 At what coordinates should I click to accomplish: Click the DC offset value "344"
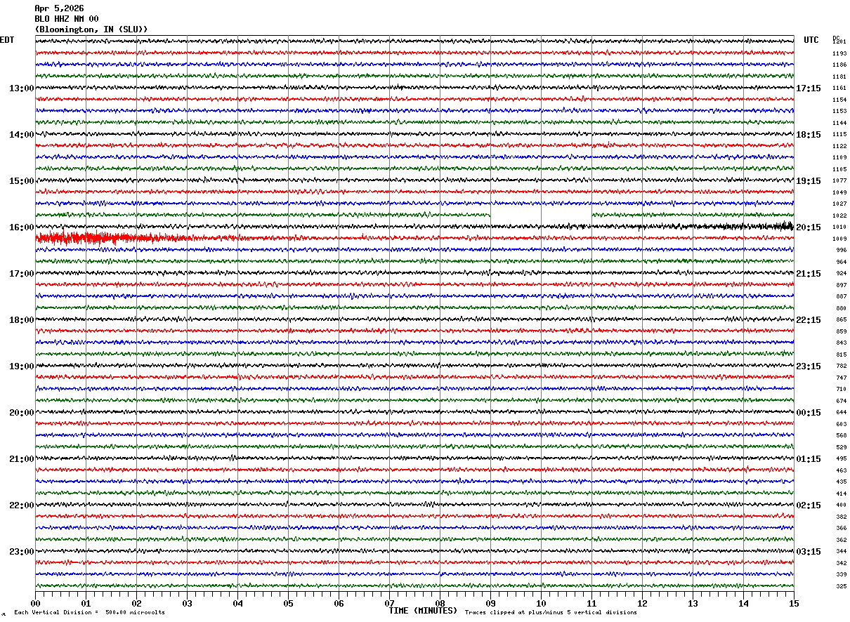pos(841,552)
